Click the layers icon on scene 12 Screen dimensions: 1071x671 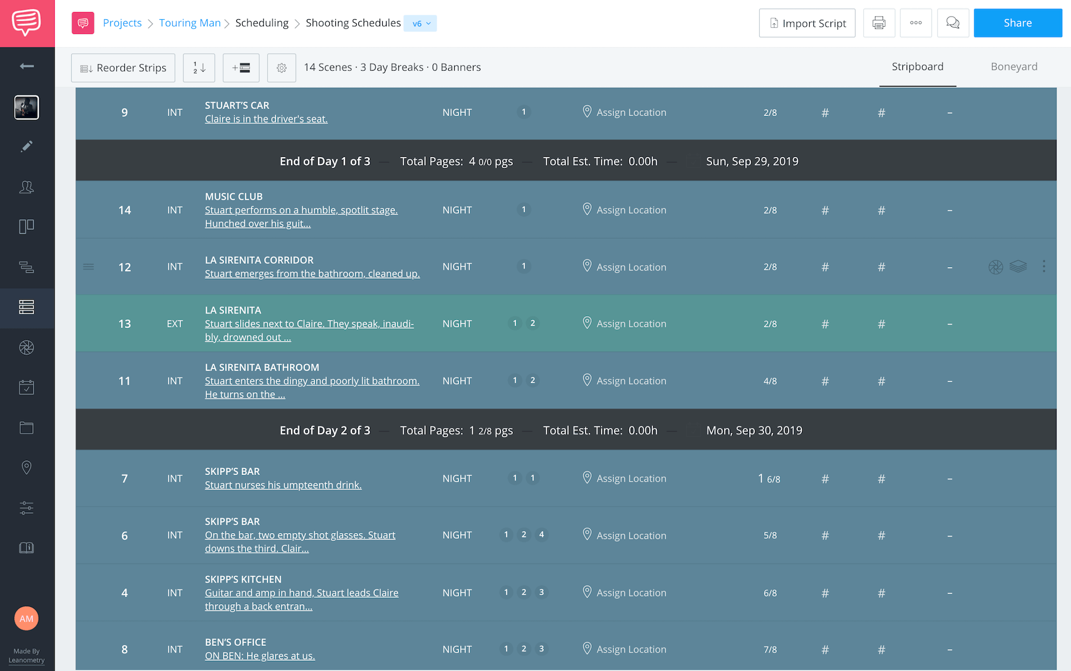[1018, 266]
